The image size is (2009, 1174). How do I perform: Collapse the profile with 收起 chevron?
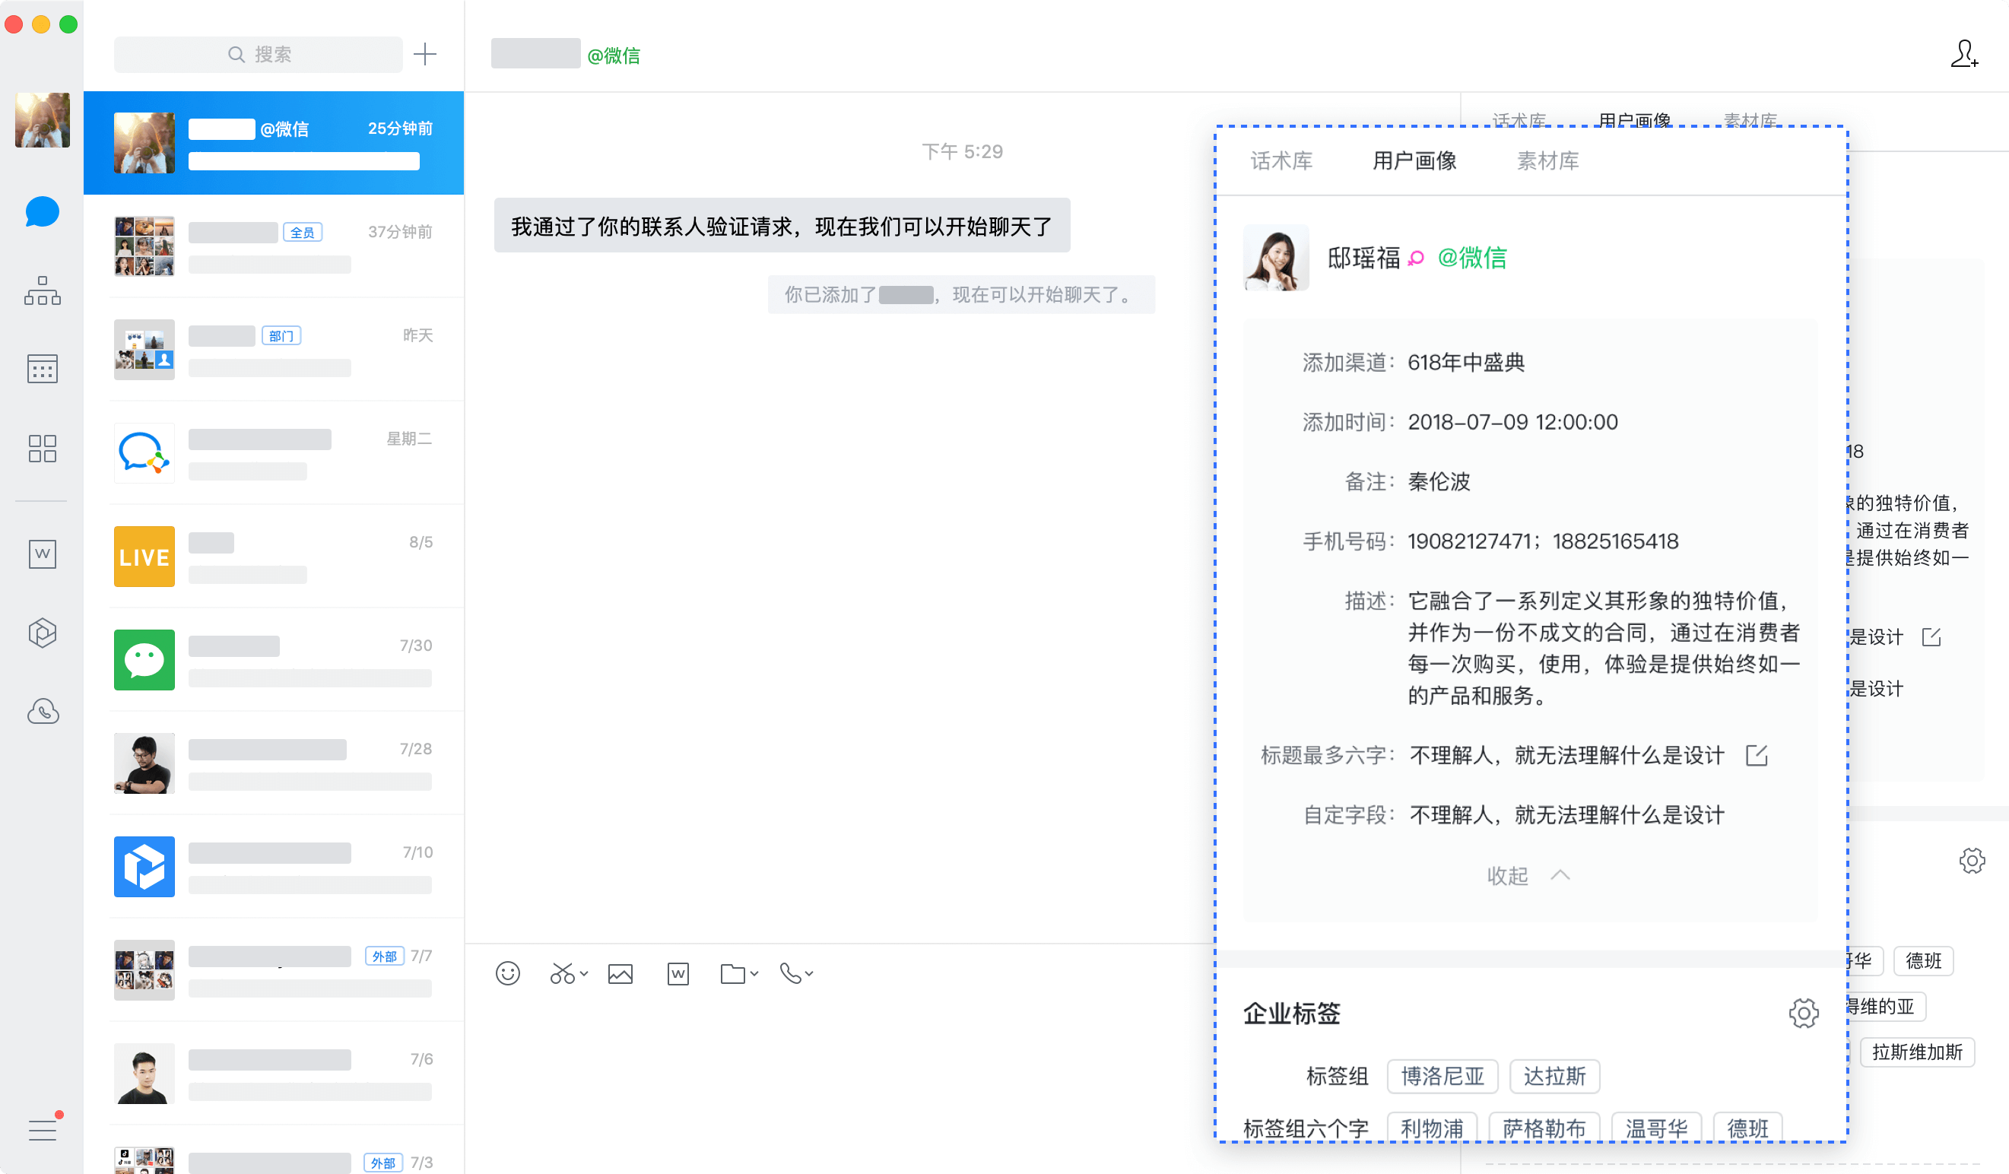click(x=1528, y=875)
